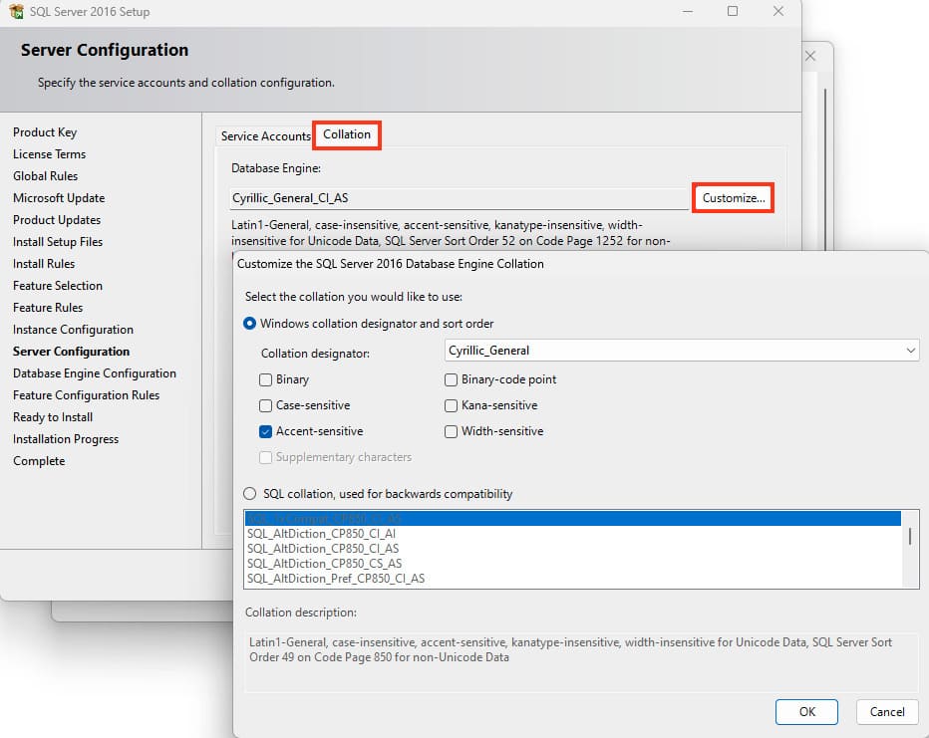Screen dimensions: 929x738
Task: Open the Collation tab
Action: pyautogui.click(x=347, y=134)
